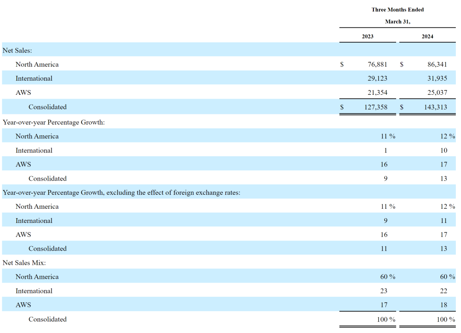Click the Year-over-year Percentage Growth heading
This screenshot has width=461, height=333.
point(54,123)
